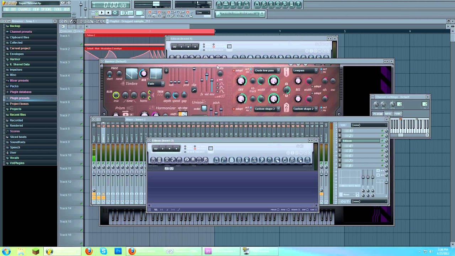Open Photoshop from the taskbar
Image resolution: width=455 pixels, height=256 pixels.
click(x=118, y=251)
